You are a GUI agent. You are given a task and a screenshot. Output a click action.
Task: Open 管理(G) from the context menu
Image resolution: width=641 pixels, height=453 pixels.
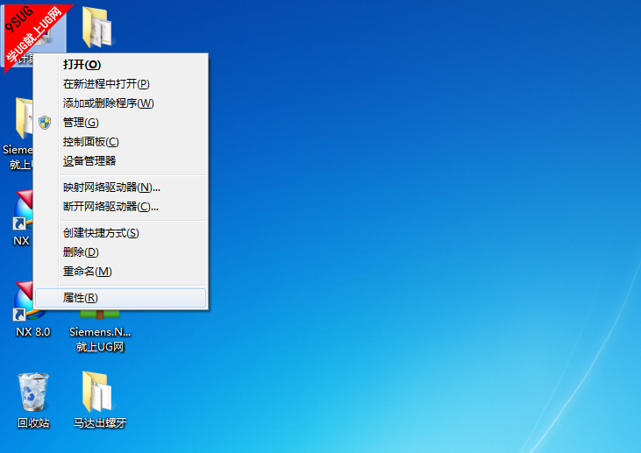[120, 122]
